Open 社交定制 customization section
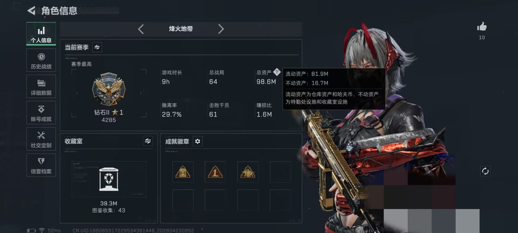The height and width of the screenshot is (233, 518). 41,139
